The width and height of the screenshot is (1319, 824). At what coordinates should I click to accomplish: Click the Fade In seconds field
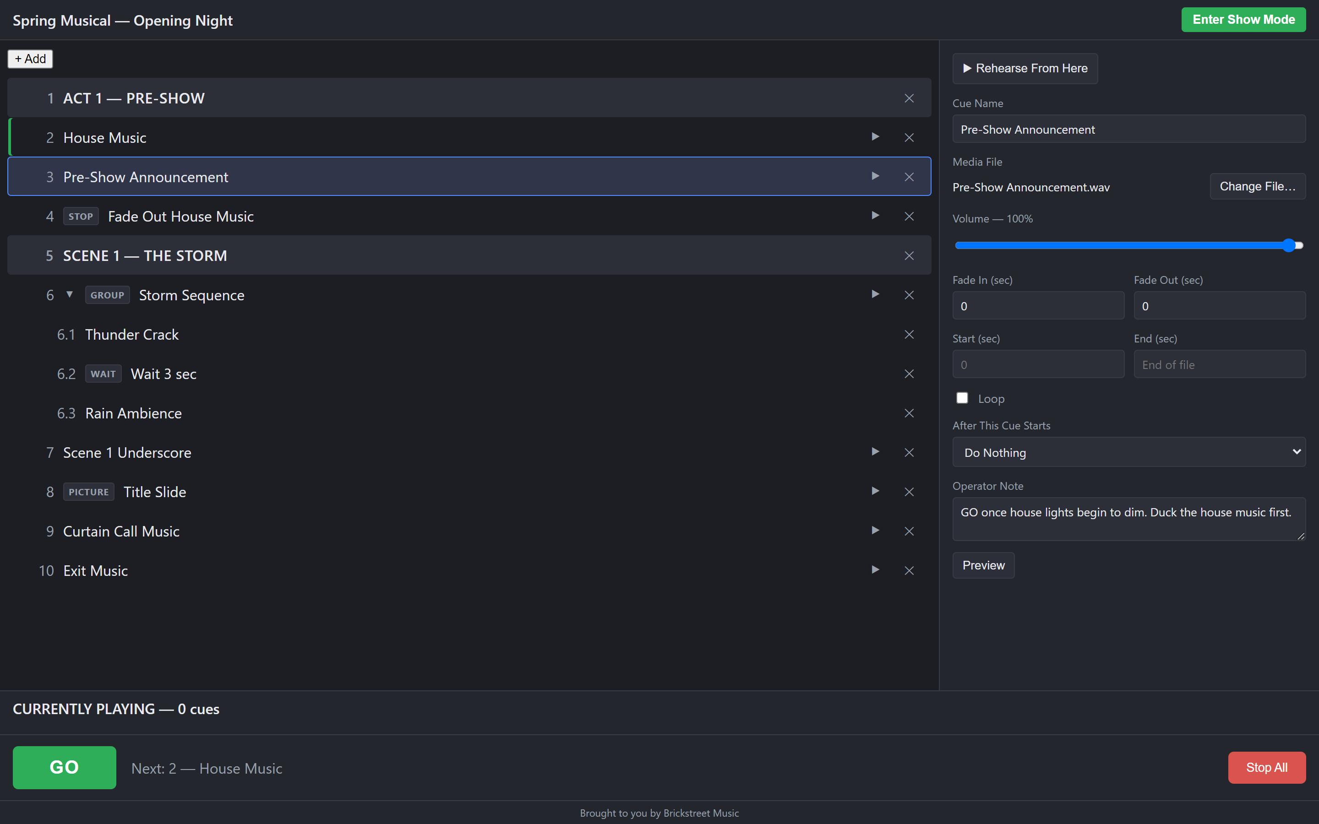1038,306
